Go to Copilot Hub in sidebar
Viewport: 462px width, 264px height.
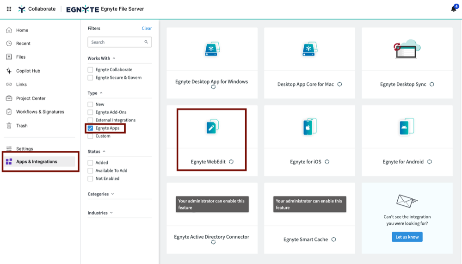28,71
